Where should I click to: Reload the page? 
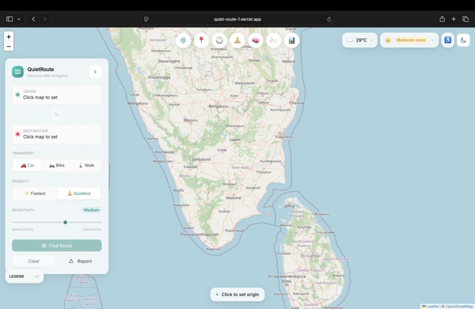329,19
